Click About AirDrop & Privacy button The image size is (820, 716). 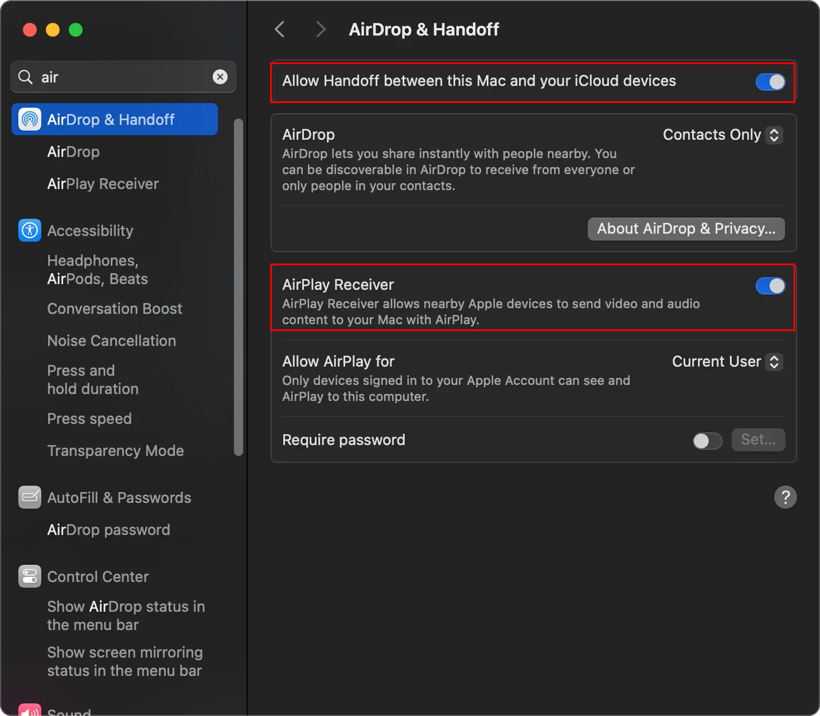(686, 229)
